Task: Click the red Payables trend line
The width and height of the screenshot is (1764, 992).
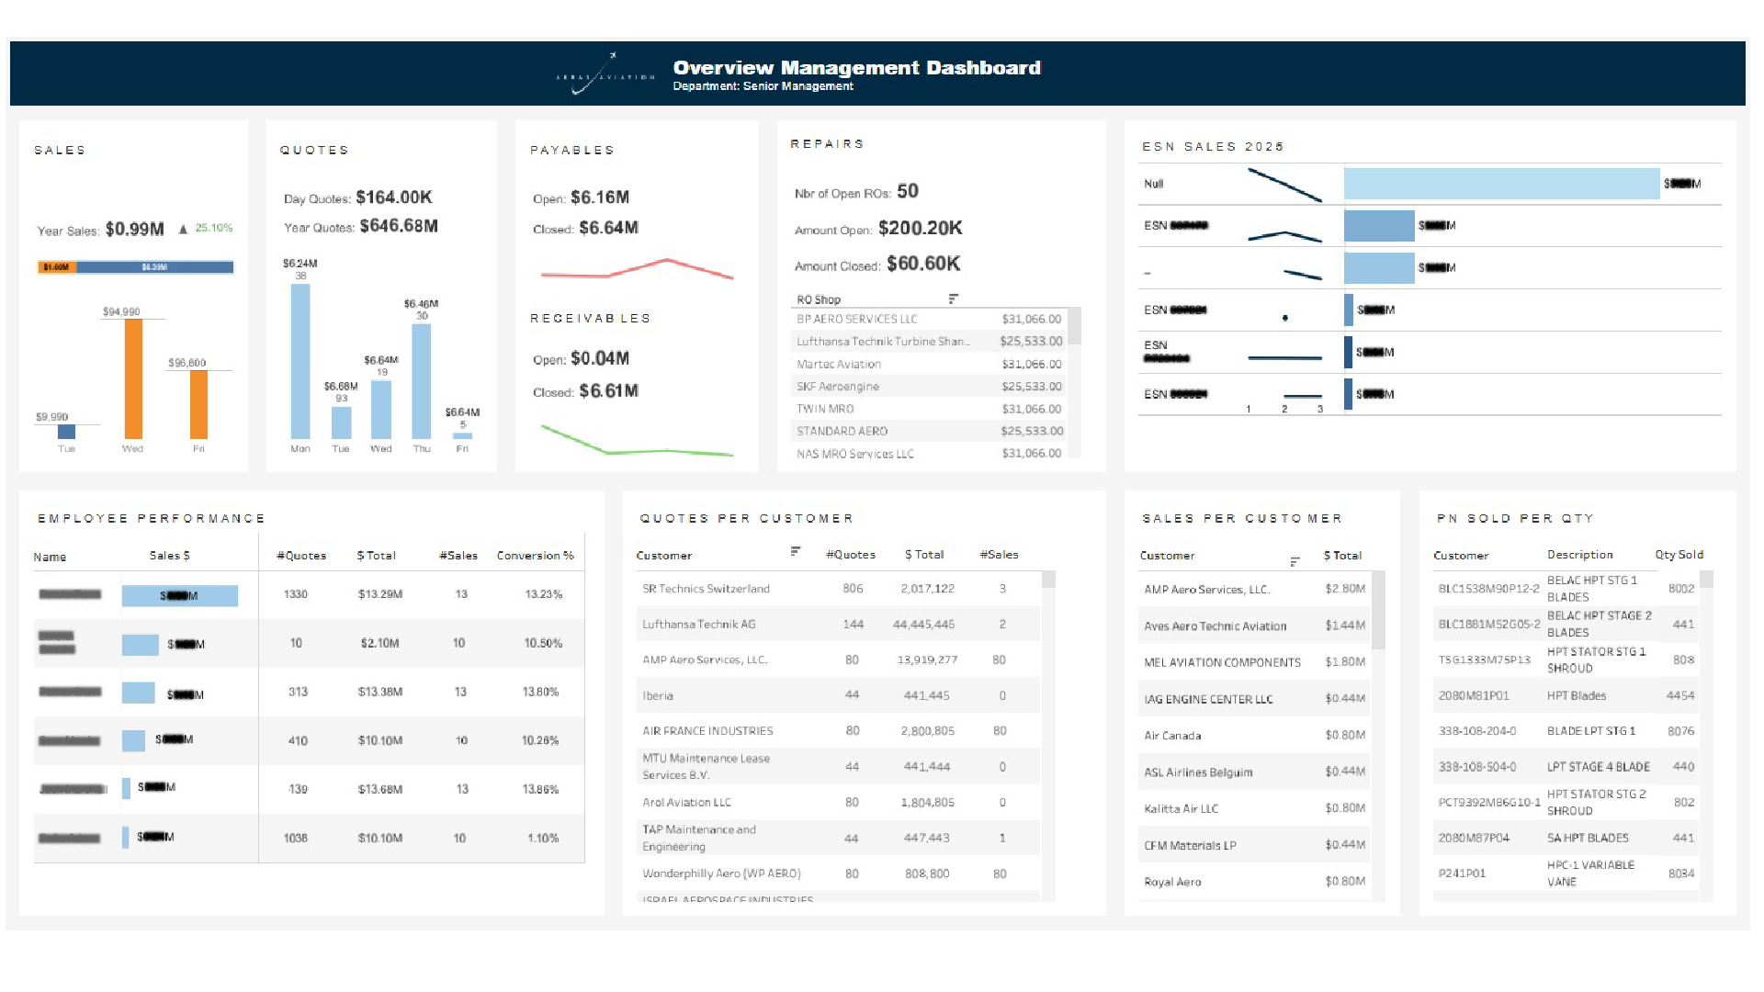Action: [x=637, y=269]
